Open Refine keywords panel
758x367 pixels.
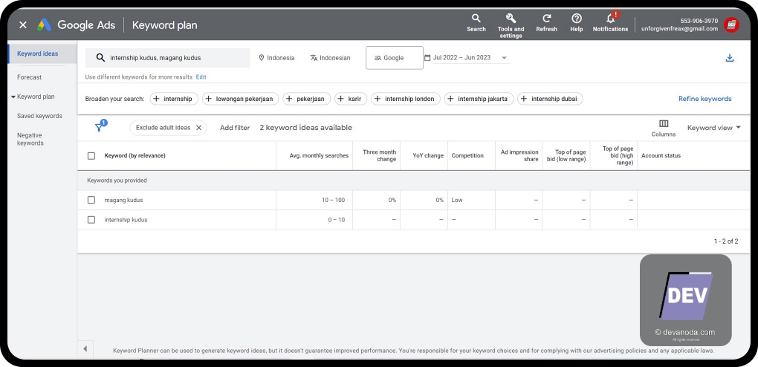[704, 99]
